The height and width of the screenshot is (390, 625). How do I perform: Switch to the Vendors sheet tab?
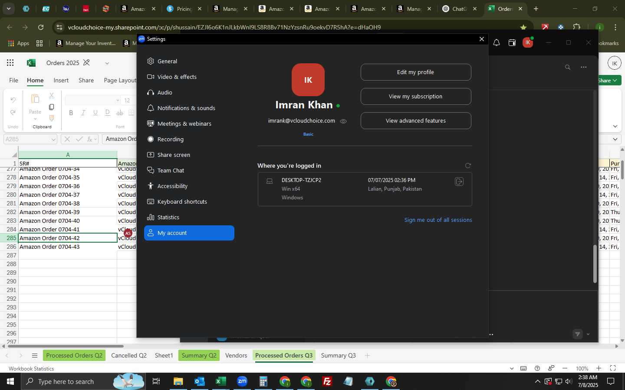tap(236, 355)
